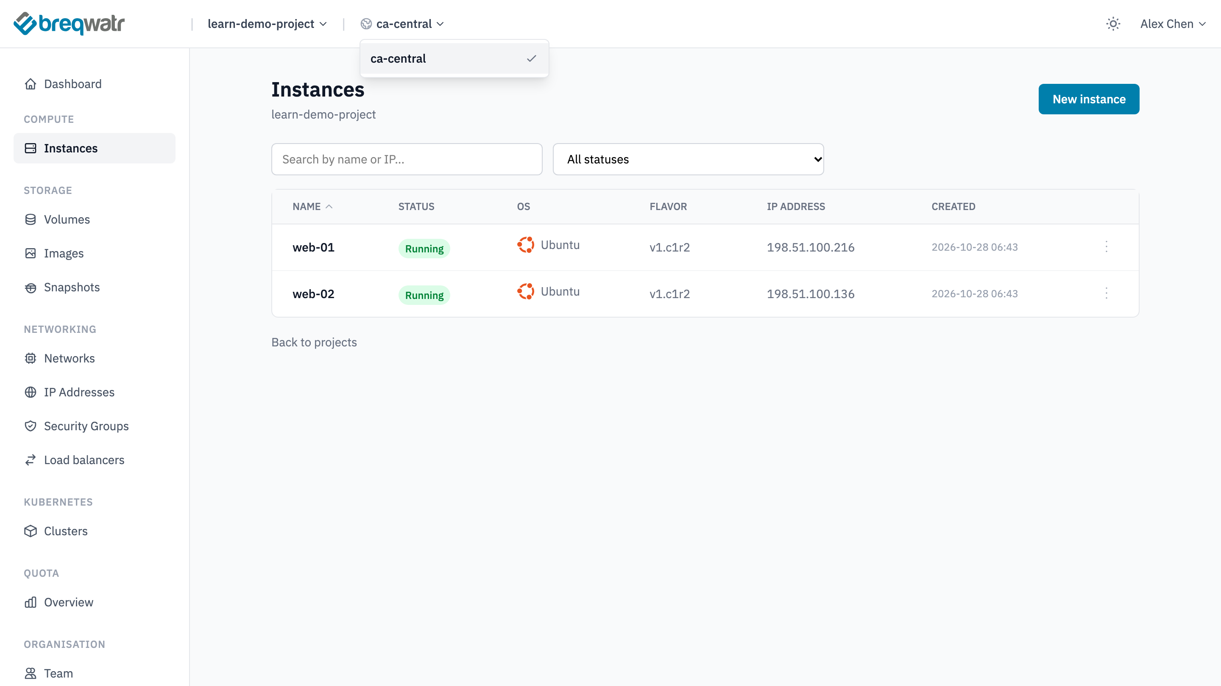Click the Images picture icon

31,253
